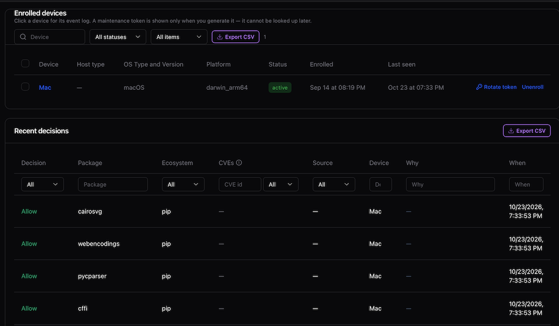
Task: Focus the Why filter field
Action: pos(450,184)
